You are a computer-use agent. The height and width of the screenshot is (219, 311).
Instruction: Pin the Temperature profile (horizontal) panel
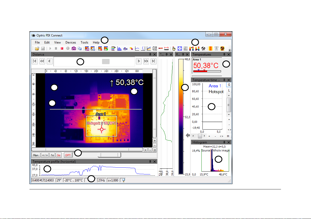[150, 162]
